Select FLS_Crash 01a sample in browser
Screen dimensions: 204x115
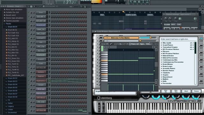pyautogui.click(x=13, y=33)
